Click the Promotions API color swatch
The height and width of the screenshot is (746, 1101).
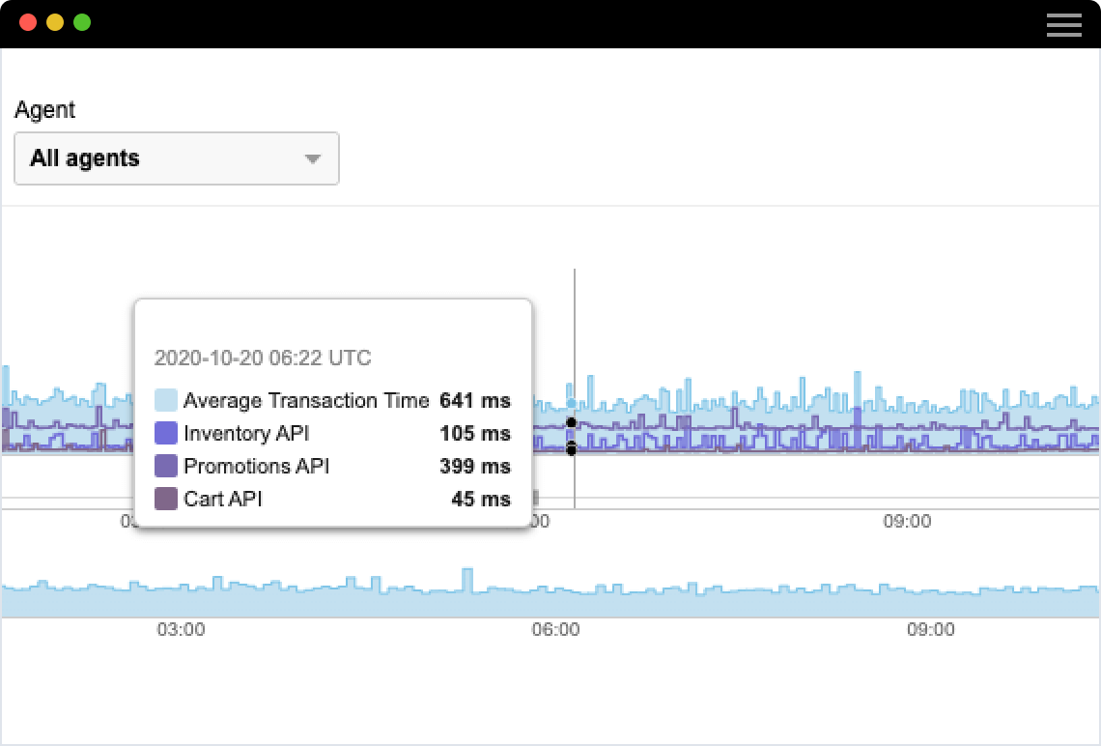[x=166, y=467]
